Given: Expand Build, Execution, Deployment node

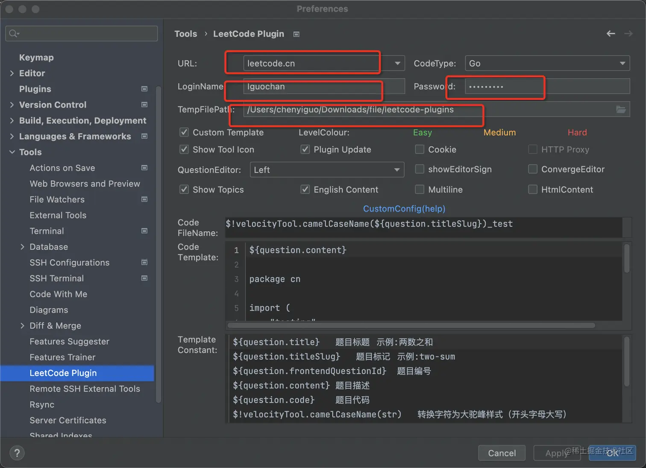Looking at the screenshot, I should 12,120.
